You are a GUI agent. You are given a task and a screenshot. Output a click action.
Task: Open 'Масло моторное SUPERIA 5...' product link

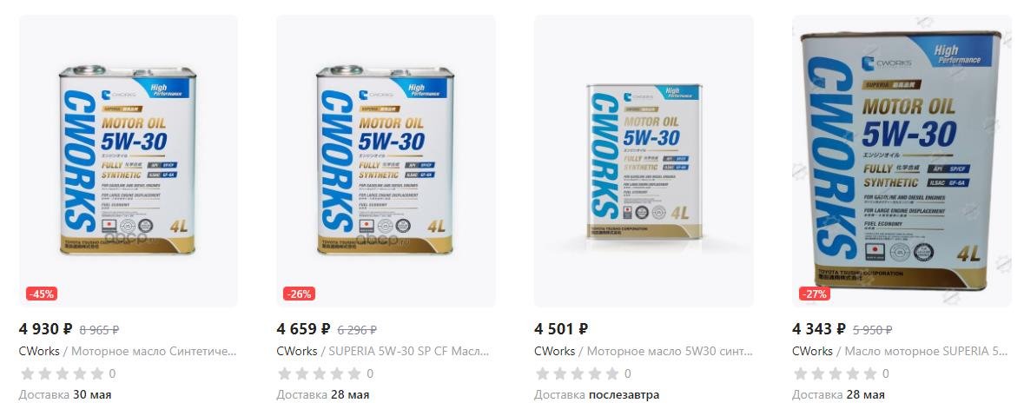pyautogui.click(x=926, y=351)
